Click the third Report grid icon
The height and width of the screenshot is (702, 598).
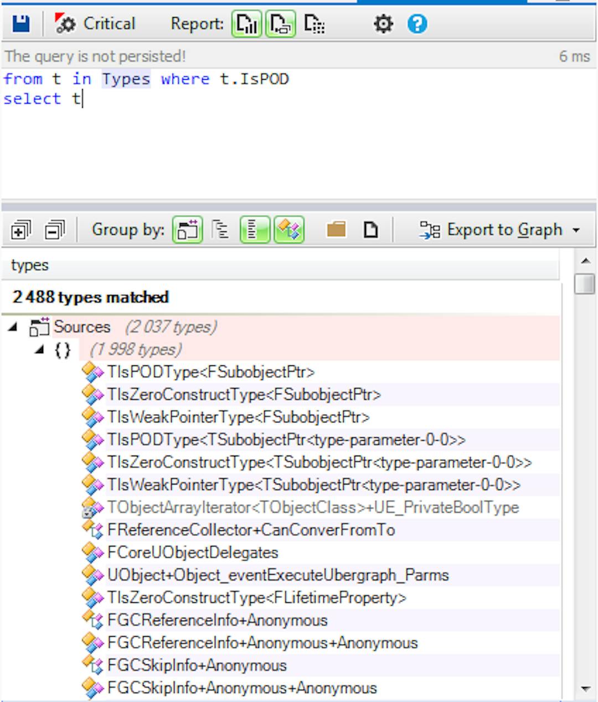[315, 24]
